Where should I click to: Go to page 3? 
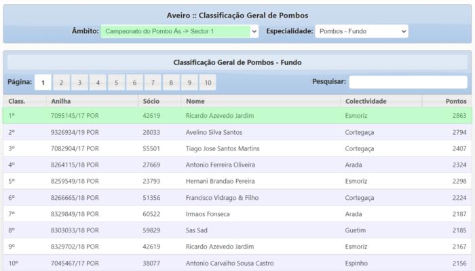click(x=79, y=83)
